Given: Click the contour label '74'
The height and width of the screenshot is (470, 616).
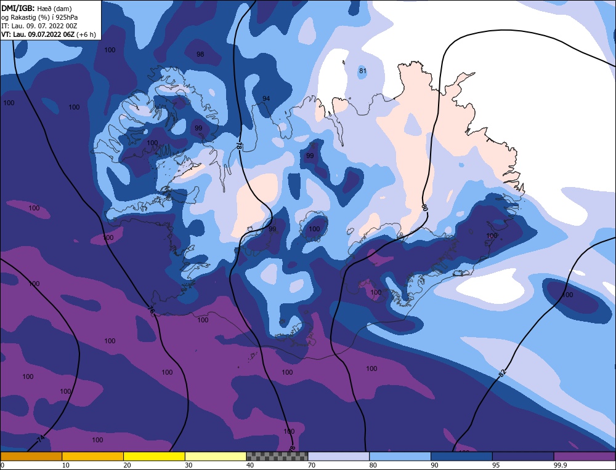Looking at the screenshot, I should (x=41, y=439).
